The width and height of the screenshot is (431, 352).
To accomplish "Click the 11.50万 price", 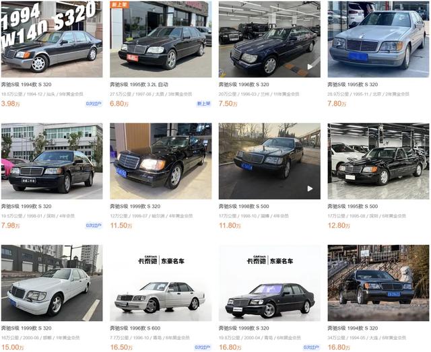I will click(x=121, y=225).
